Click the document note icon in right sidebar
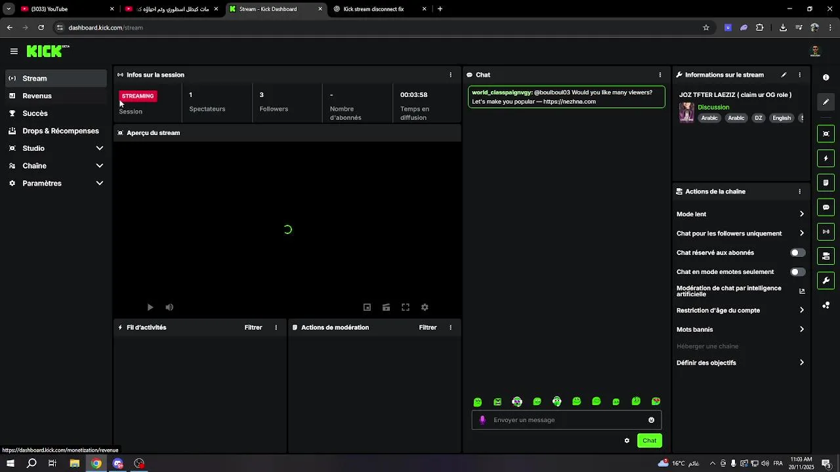Image resolution: width=840 pixels, height=472 pixels. click(826, 182)
